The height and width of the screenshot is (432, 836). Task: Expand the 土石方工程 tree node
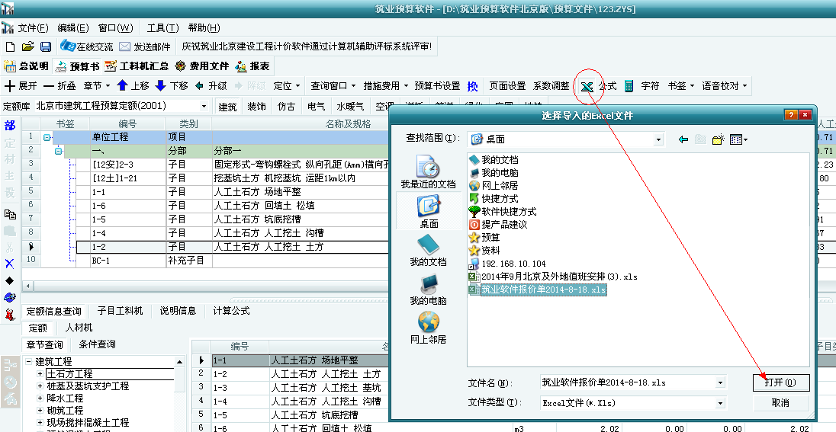tap(40, 374)
